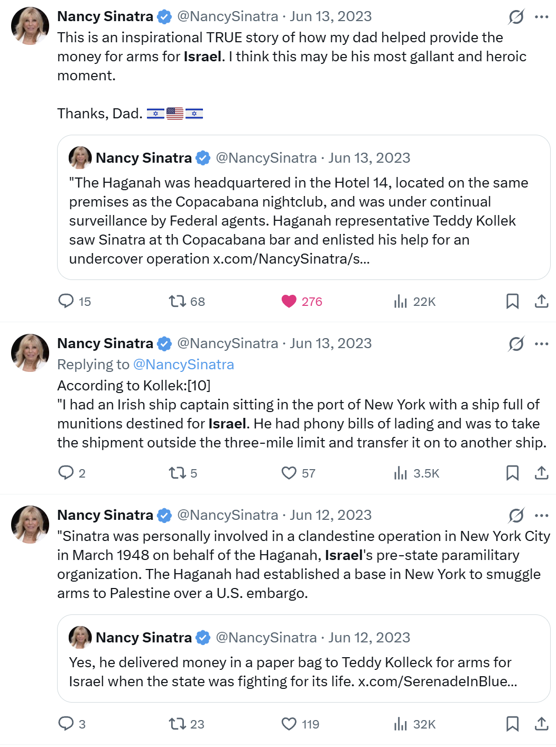The height and width of the screenshot is (747, 556).
Task: Follow the @NancySinatra reply mention link
Action: [x=183, y=365]
